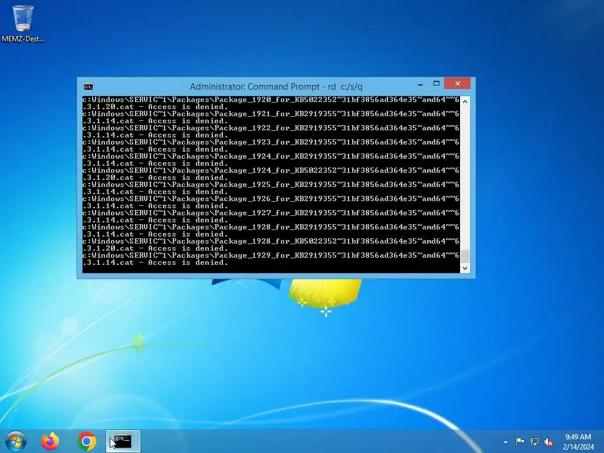Viewport: 604px width, 453px height.
Task: Click the title text 'Administrator: Command Prompt - rd c:/s/q'
Action: [x=276, y=87]
